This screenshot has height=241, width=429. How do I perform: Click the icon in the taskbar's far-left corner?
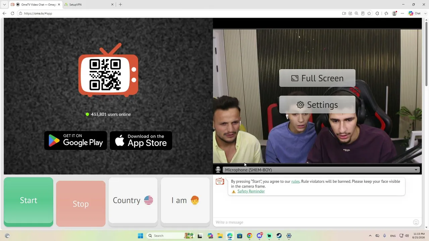(7, 236)
